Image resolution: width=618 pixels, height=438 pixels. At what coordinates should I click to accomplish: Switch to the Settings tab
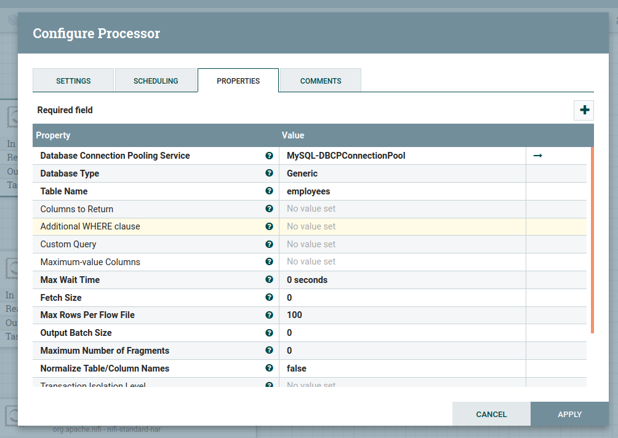click(73, 81)
